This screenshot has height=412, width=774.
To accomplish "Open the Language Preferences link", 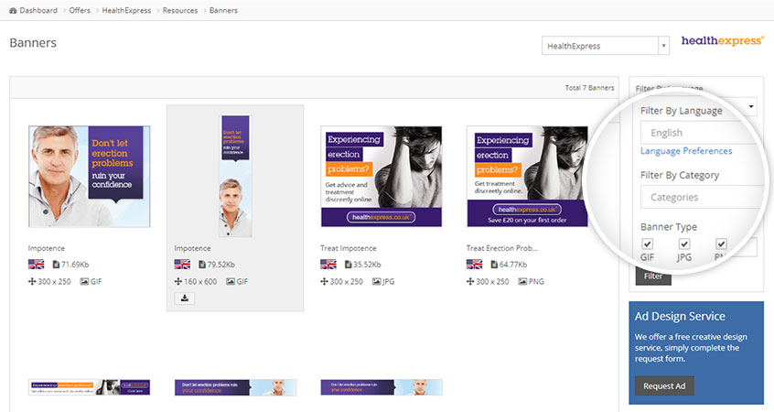I will [x=686, y=151].
